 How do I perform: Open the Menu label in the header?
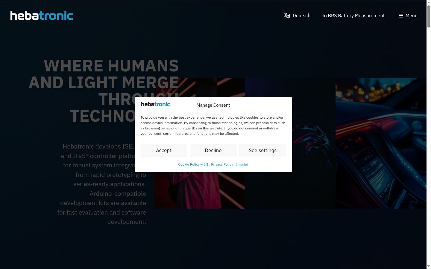[412, 16]
